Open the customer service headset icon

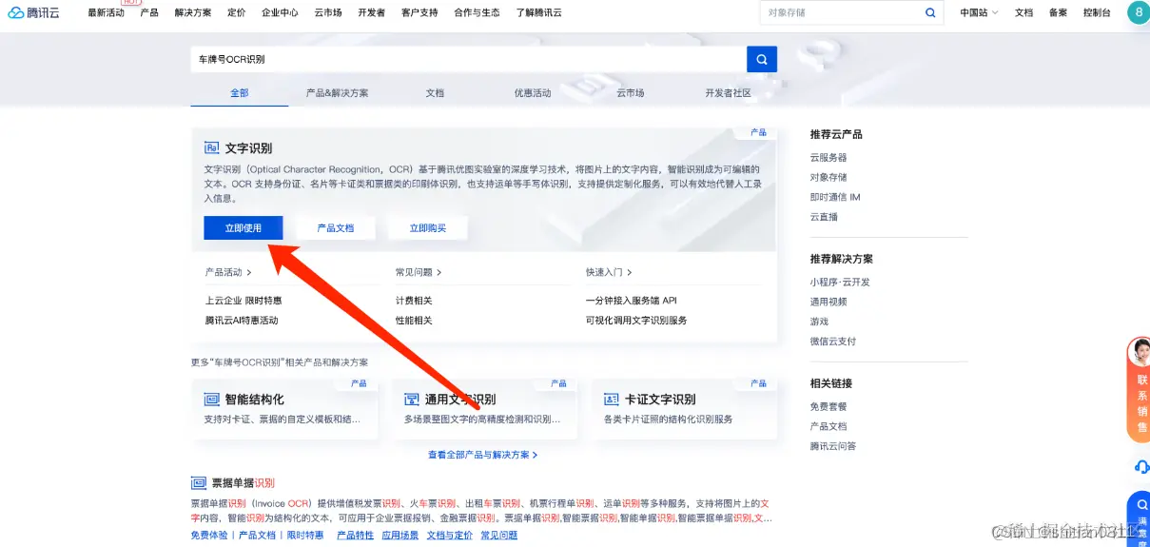[x=1141, y=466]
